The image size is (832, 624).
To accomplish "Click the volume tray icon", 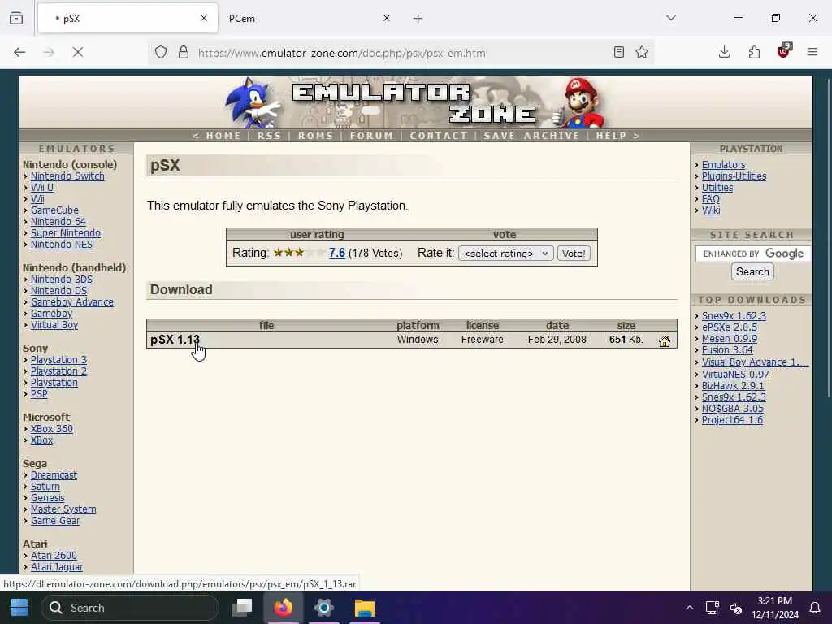I will click(736, 608).
